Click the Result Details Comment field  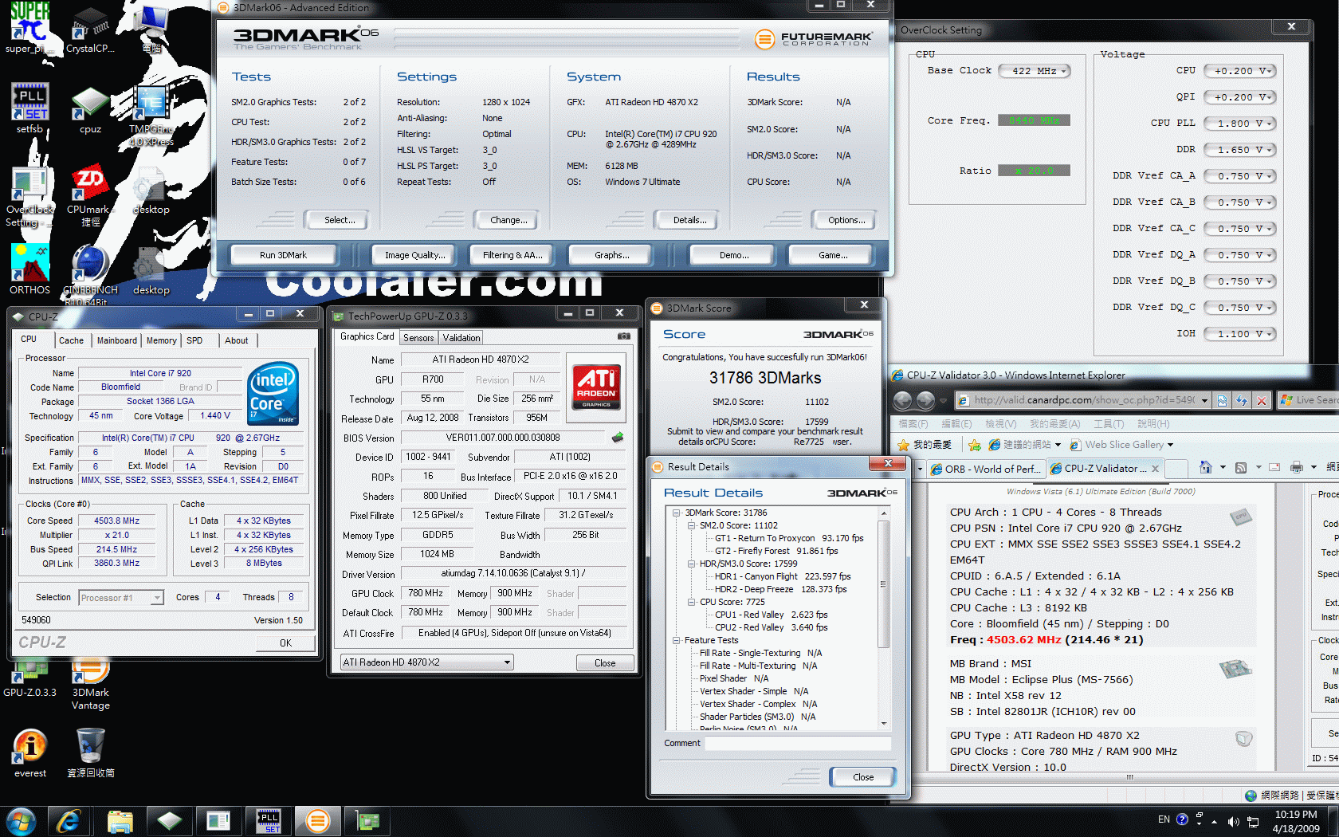[798, 743]
